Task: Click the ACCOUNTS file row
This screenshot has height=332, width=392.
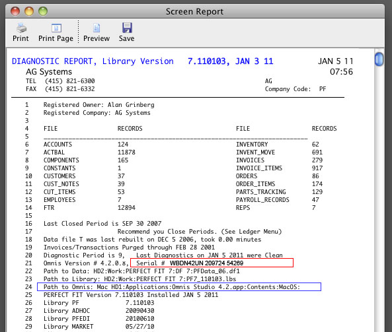Action: [x=86, y=145]
